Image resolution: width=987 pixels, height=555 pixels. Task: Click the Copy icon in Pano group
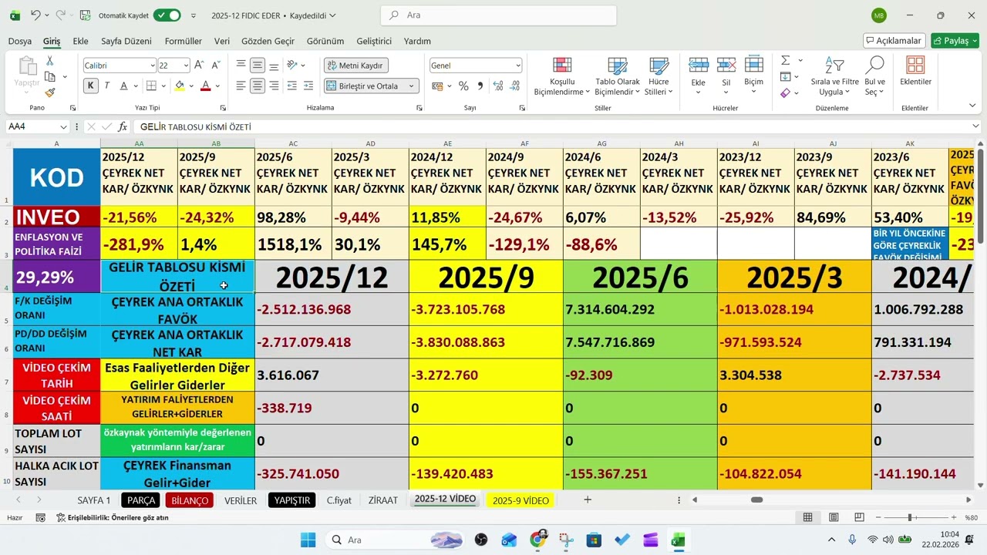coord(50,76)
